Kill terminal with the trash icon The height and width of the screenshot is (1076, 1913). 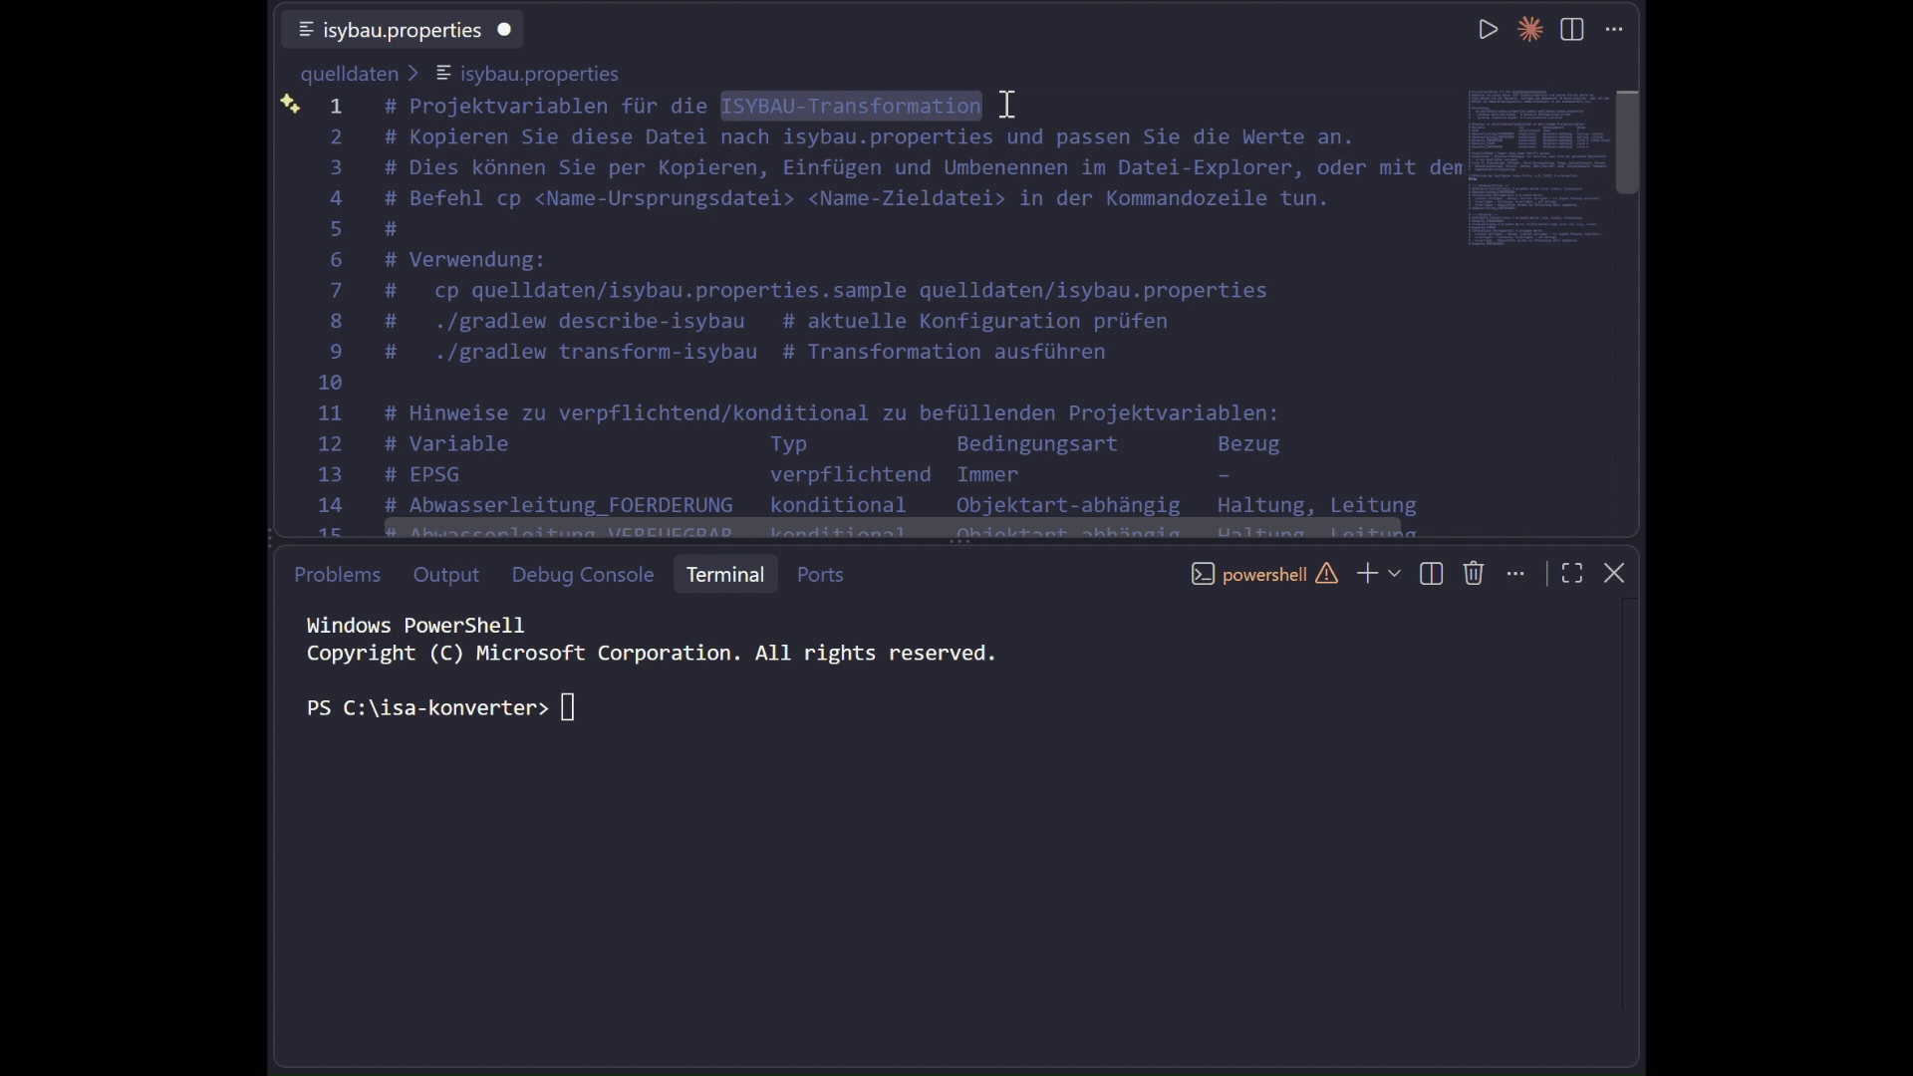[1474, 574]
